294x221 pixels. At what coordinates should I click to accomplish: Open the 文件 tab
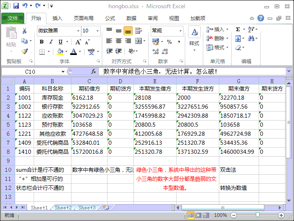(x=13, y=18)
